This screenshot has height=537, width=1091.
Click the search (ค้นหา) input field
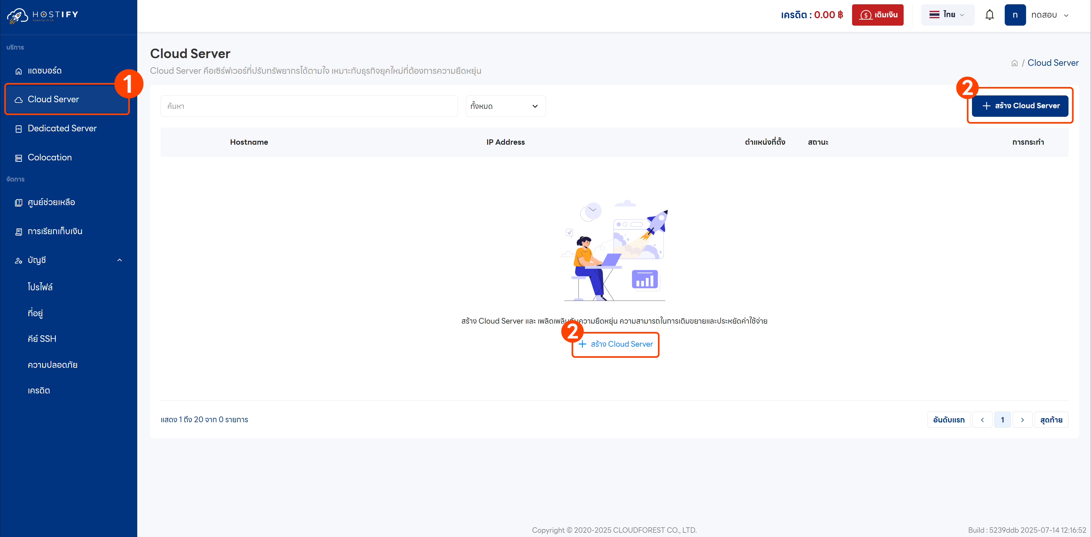(309, 106)
